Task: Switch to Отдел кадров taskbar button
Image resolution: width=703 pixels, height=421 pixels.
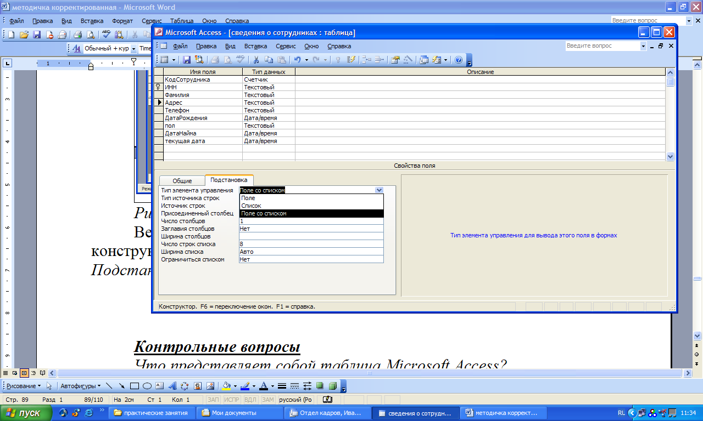Action: coord(327,413)
